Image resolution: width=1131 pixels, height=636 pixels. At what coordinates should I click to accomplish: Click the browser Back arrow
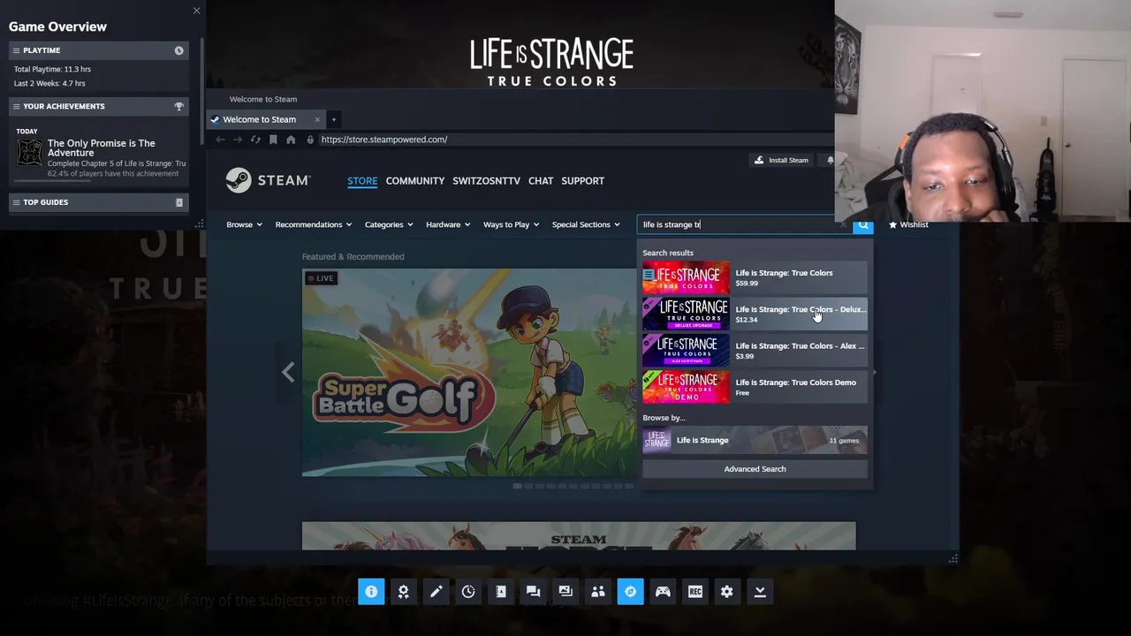220,140
